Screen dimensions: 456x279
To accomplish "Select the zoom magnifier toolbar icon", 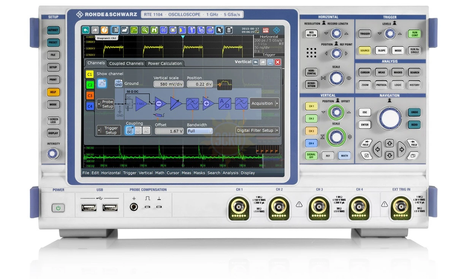I will [x=145, y=30].
